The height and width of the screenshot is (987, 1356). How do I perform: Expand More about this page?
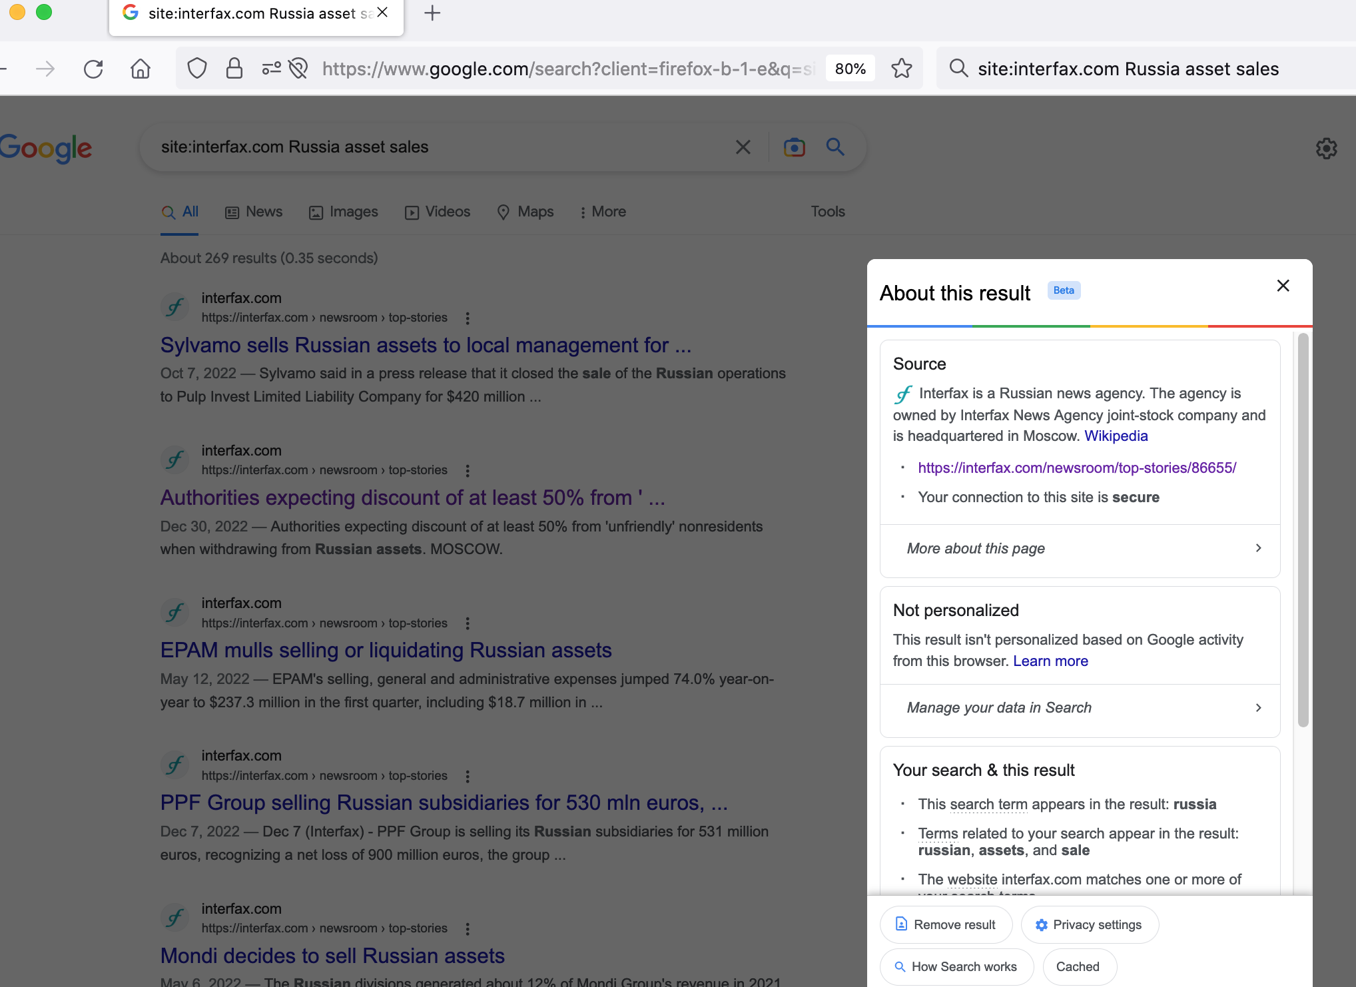click(x=1080, y=549)
